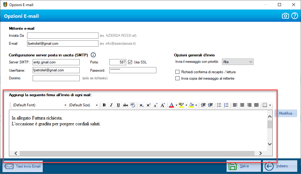This screenshot has width=301, height=174.
Task: Insert numbered list
Action: [x=226, y=105]
